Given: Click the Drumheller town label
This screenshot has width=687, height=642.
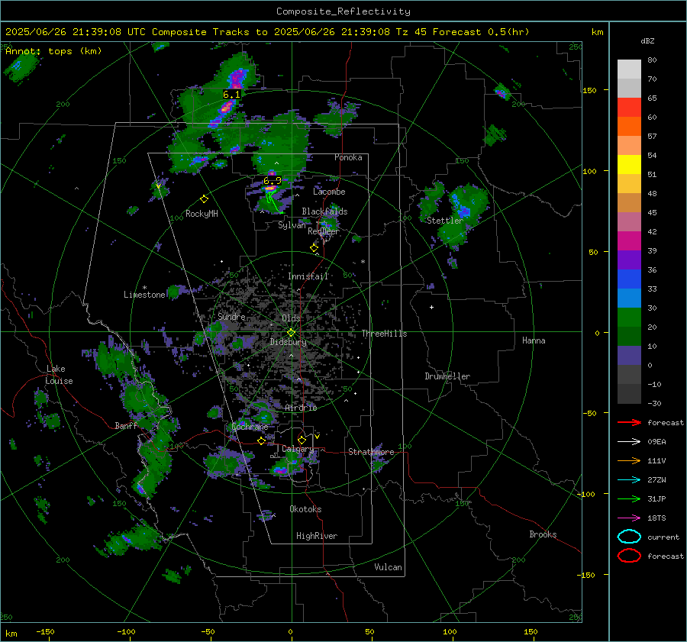Looking at the screenshot, I should click(447, 376).
